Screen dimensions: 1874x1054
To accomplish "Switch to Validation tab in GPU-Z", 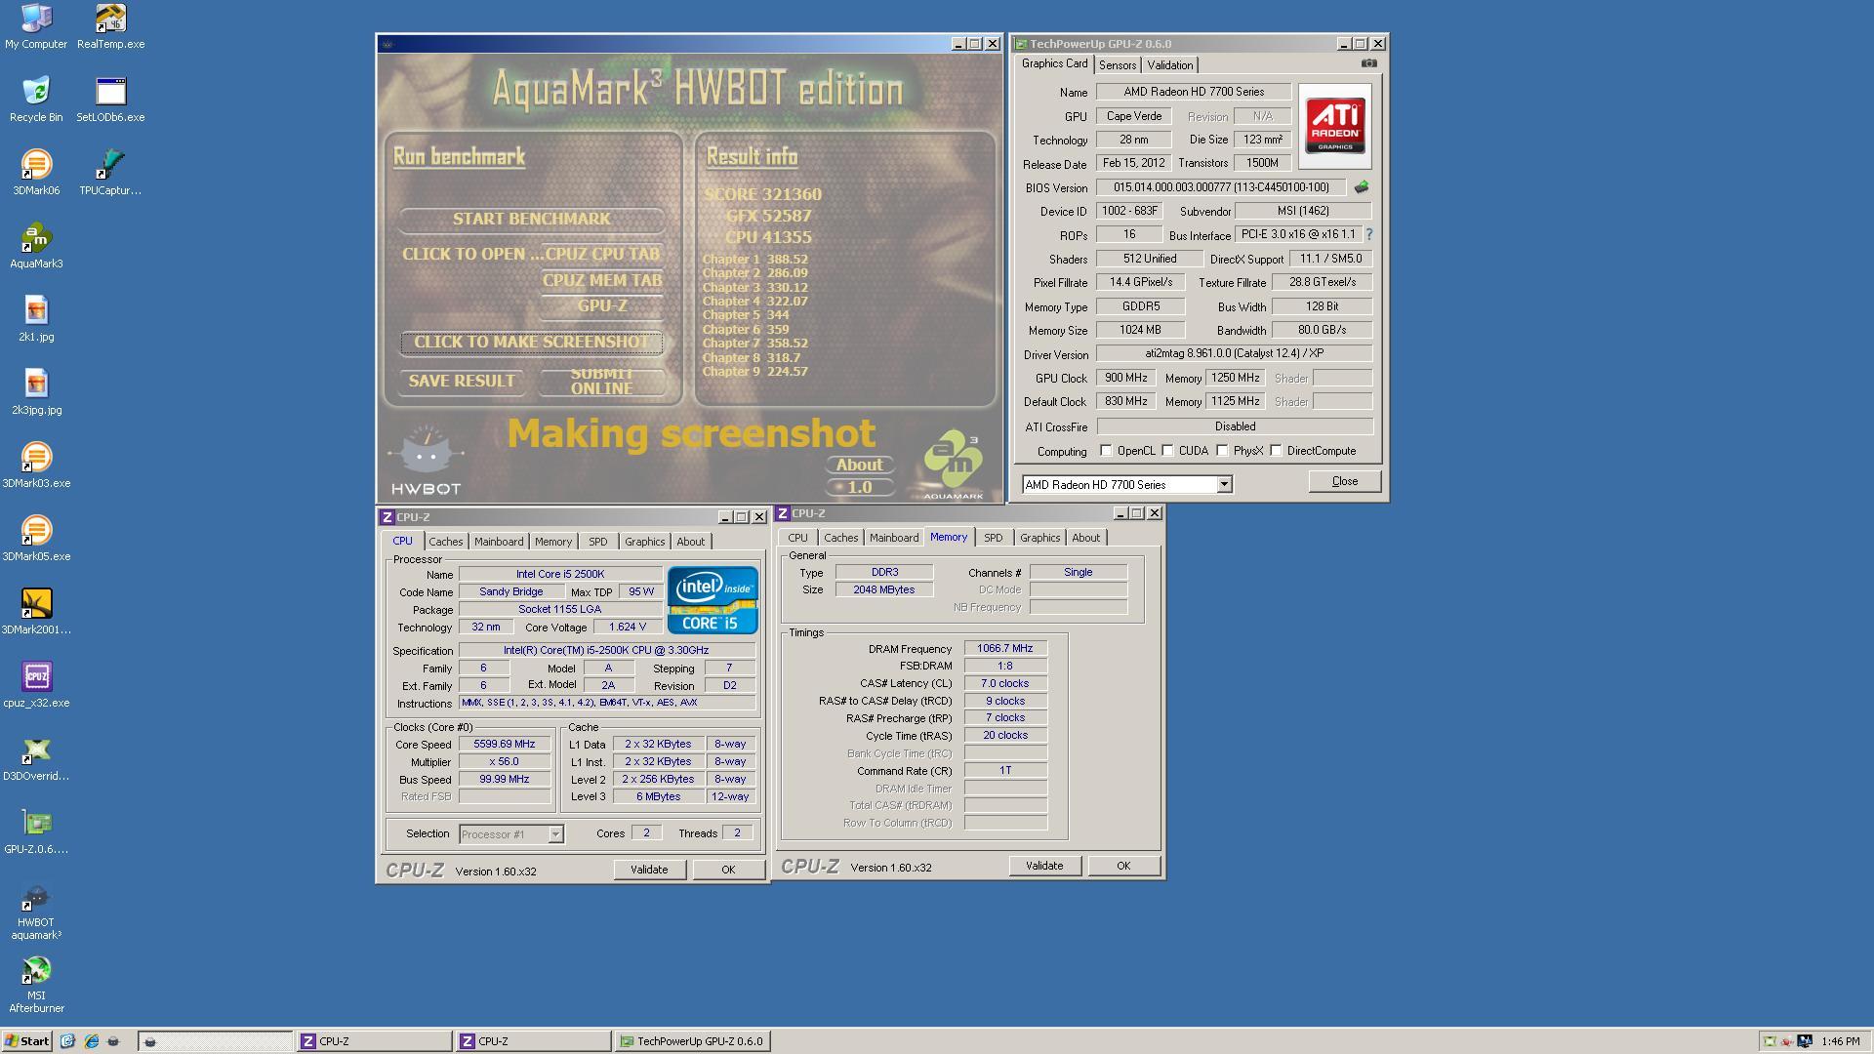I will click(x=1169, y=65).
